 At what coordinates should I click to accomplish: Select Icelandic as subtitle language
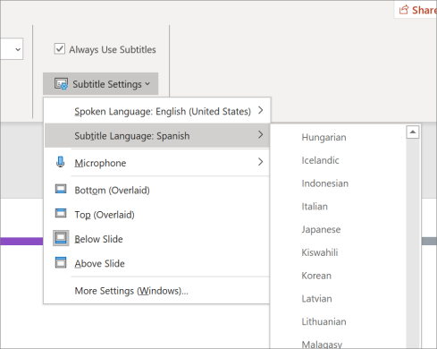point(338,160)
